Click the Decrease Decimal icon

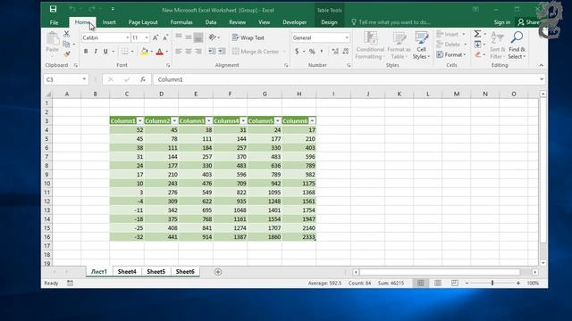(x=346, y=52)
